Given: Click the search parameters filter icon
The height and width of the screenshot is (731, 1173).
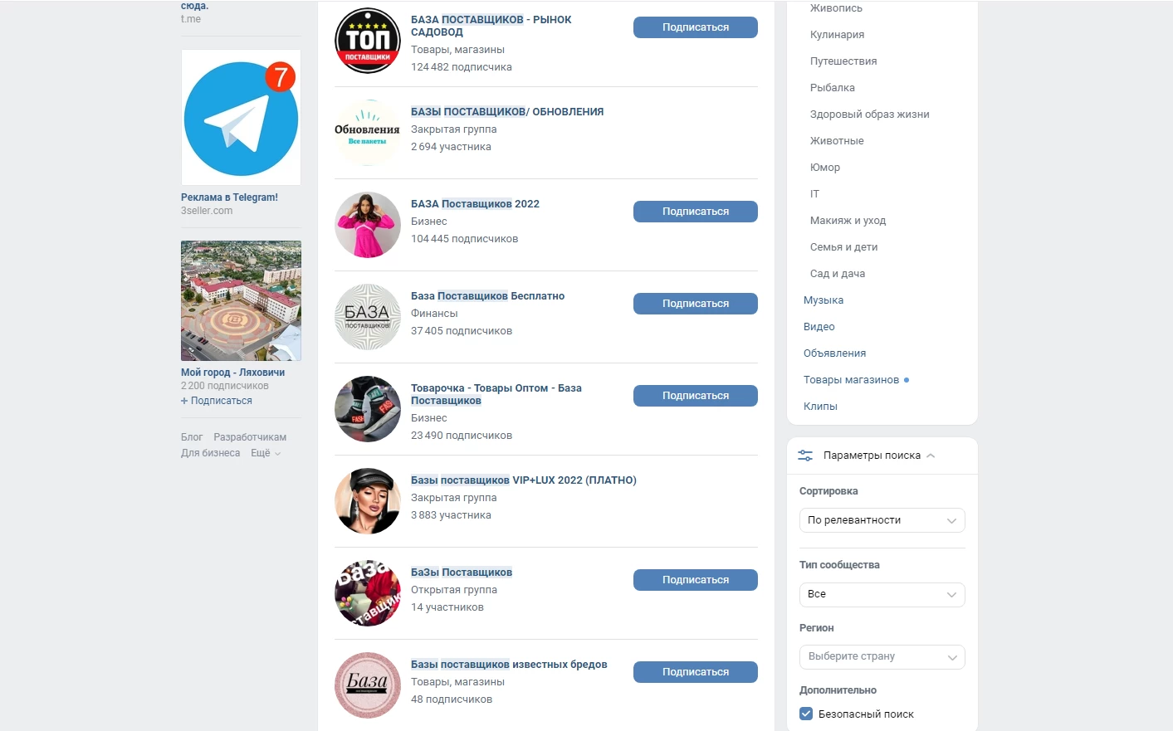Looking at the screenshot, I should [805, 456].
